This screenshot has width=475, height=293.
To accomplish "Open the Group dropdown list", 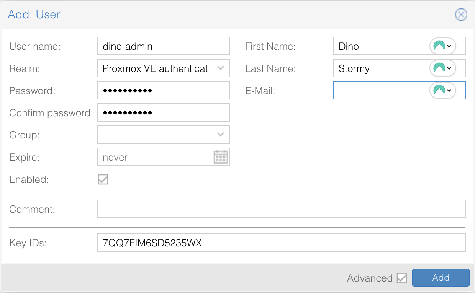I will (x=221, y=134).
